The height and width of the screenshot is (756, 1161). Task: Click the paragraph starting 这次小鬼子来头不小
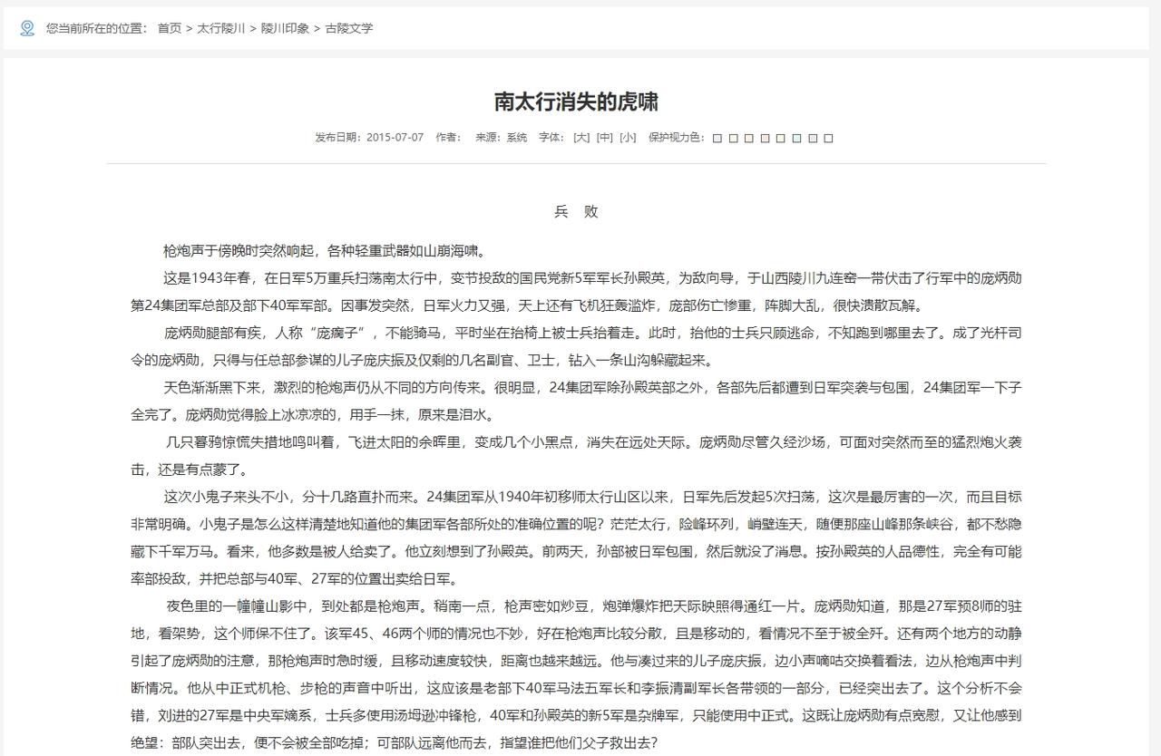[x=576, y=538]
